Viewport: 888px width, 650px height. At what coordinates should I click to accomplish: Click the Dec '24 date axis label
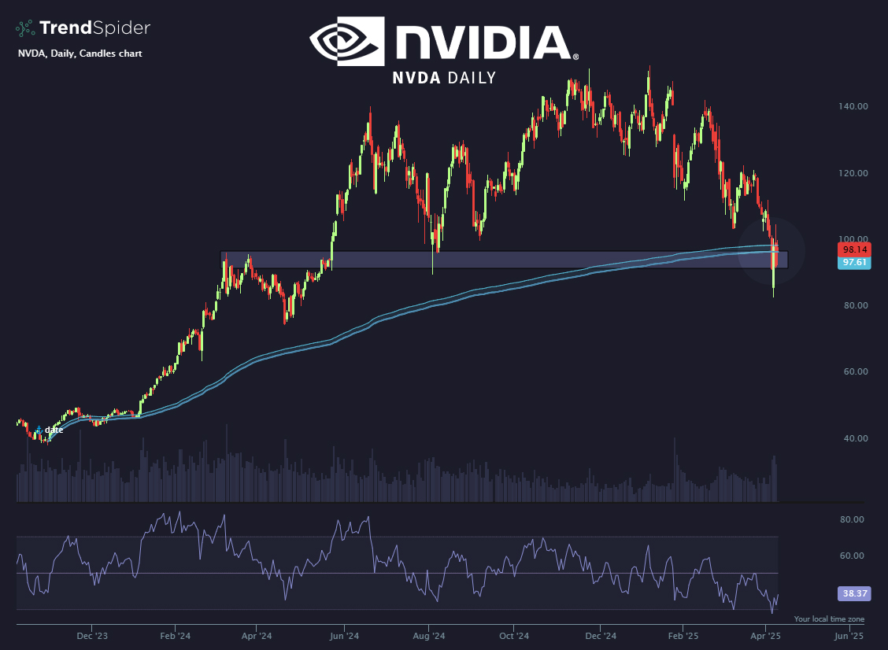[x=601, y=636]
